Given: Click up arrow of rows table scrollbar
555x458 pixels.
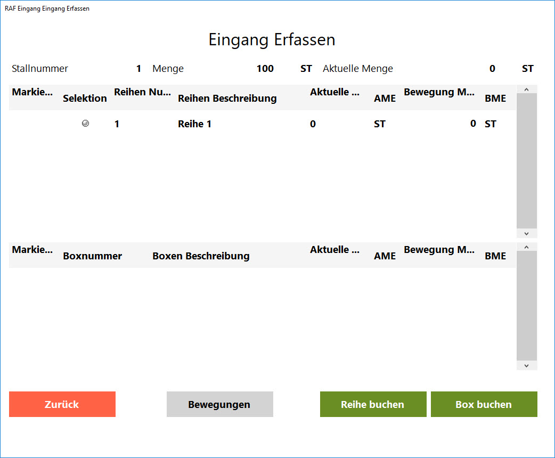Looking at the screenshot, I should pyautogui.click(x=526, y=89).
